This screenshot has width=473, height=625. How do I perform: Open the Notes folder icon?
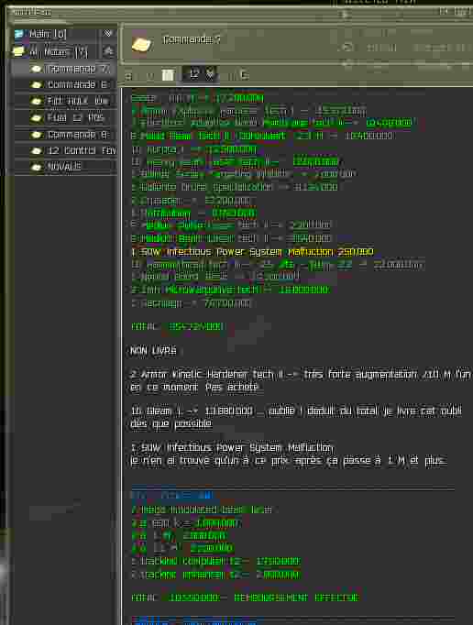pyautogui.click(x=18, y=52)
